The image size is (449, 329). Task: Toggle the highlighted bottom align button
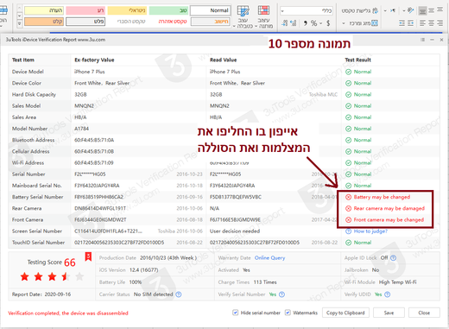tap(422, 10)
